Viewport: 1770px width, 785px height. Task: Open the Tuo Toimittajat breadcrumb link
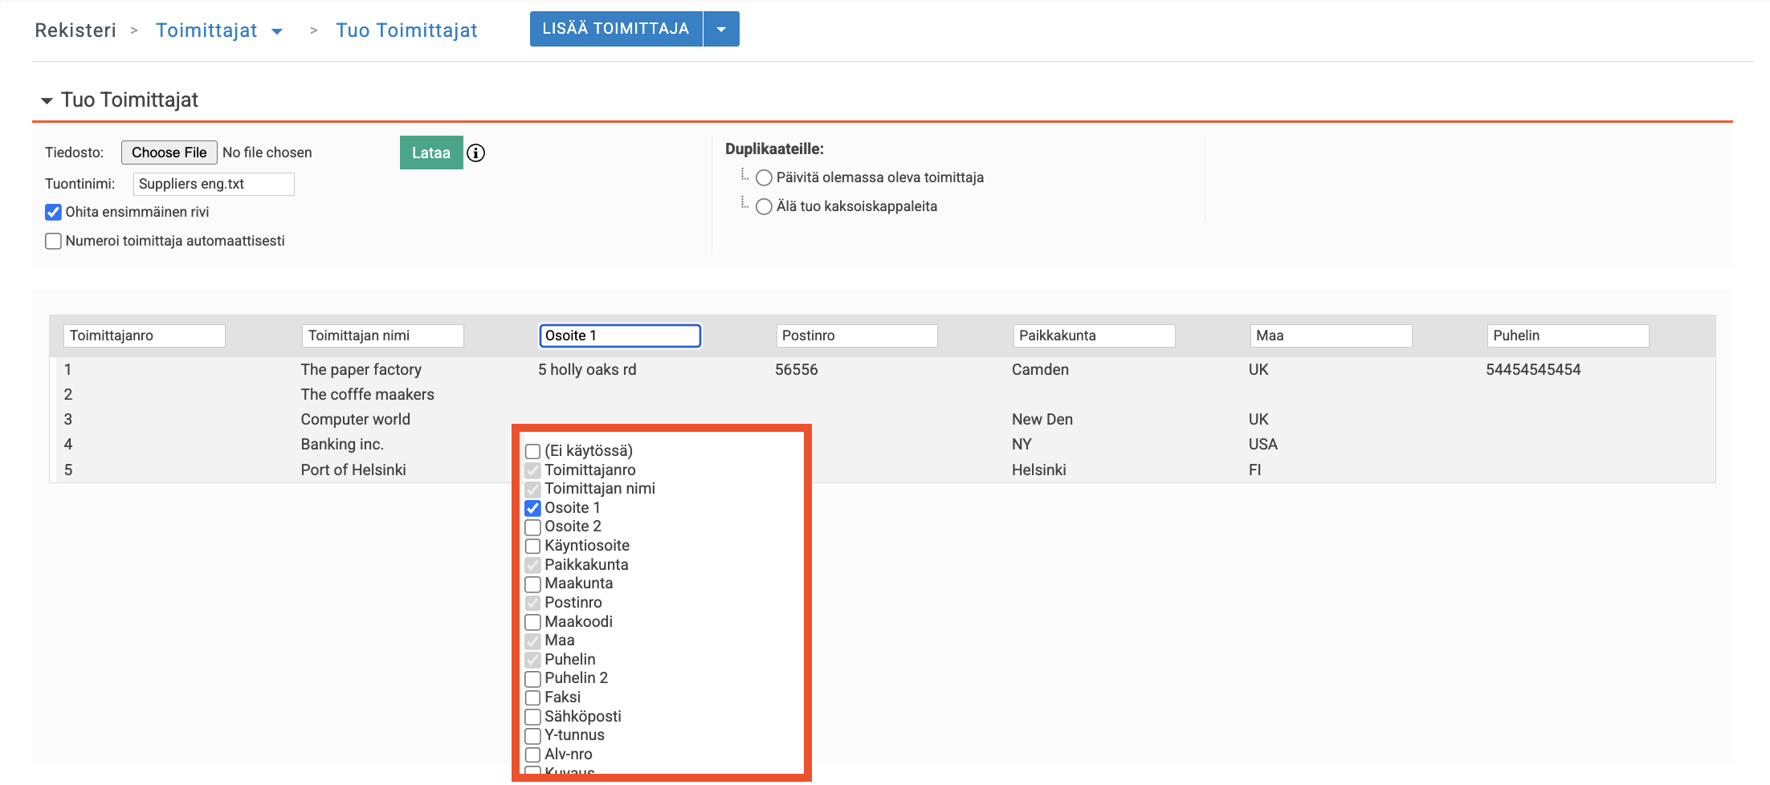coord(406,31)
